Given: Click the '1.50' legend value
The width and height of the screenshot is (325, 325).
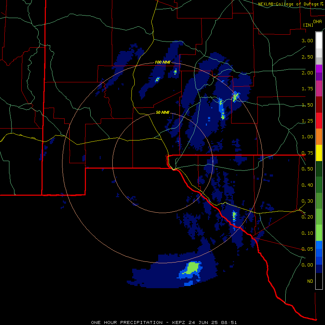Looking at the screenshot, I should click(x=307, y=105).
